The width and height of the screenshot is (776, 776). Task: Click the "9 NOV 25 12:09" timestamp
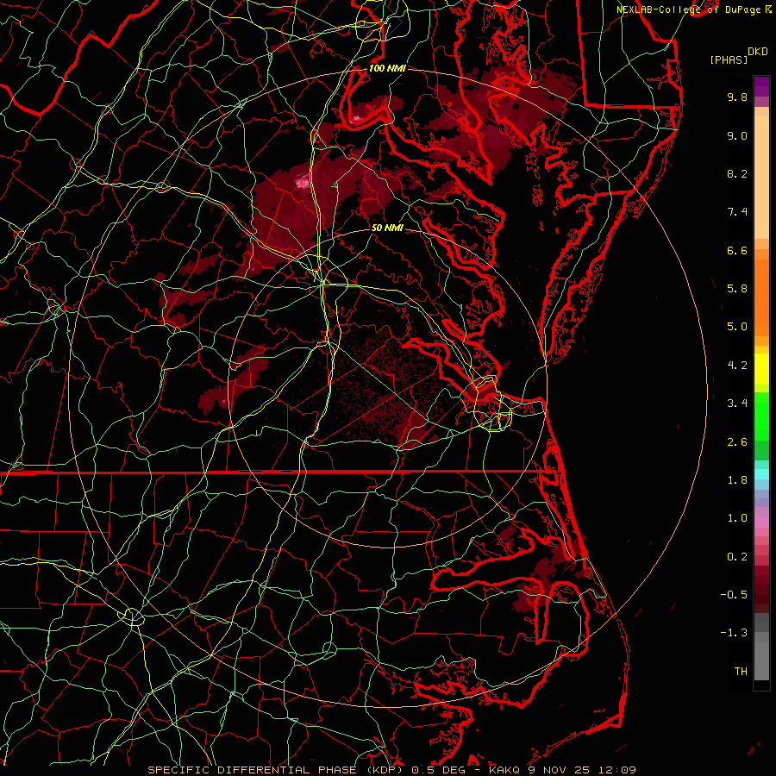(580, 770)
